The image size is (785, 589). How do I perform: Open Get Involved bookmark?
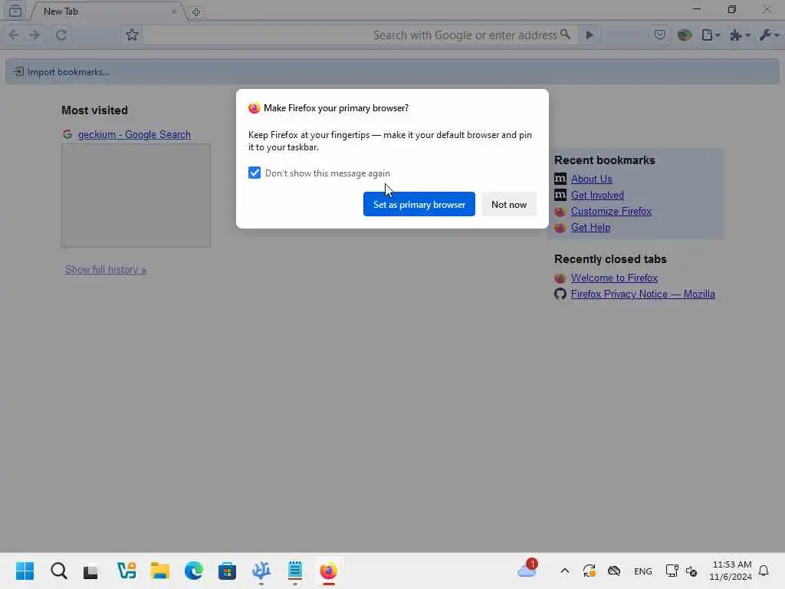pyautogui.click(x=597, y=195)
